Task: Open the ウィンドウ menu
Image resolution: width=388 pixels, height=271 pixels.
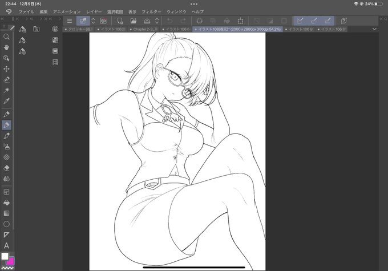Action: coord(176,11)
